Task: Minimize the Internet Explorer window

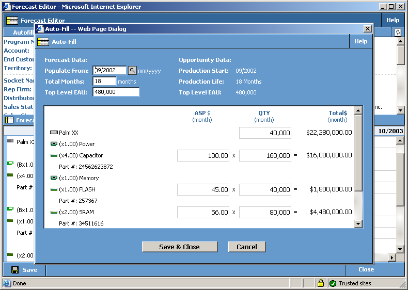Action: pos(383,7)
